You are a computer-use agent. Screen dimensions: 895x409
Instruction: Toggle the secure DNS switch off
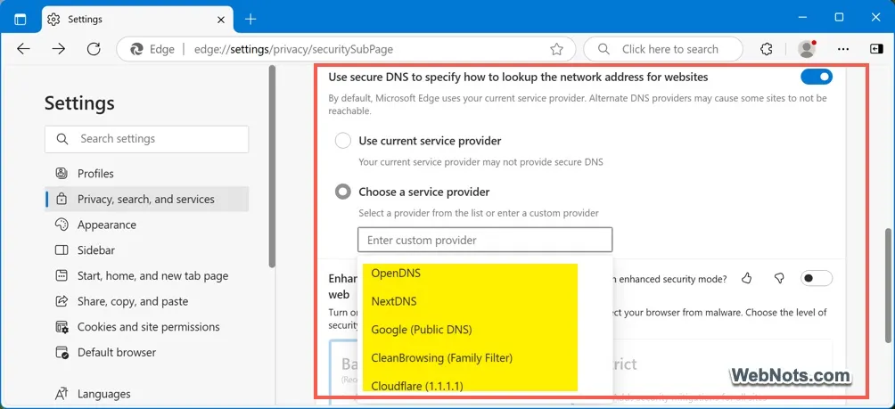coord(816,78)
